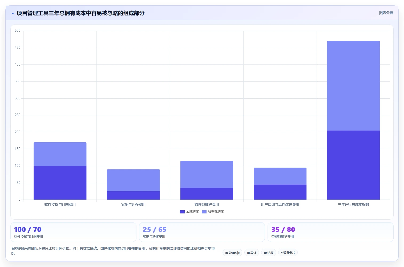Click the 云端方案 bar segment for 管理员维护费用
The width and height of the screenshot is (404, 267).
(x=207, y=194)
